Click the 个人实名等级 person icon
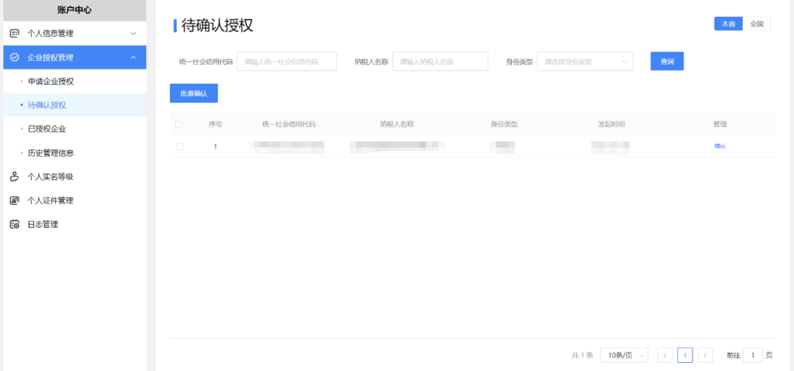 tap(15, 176)
